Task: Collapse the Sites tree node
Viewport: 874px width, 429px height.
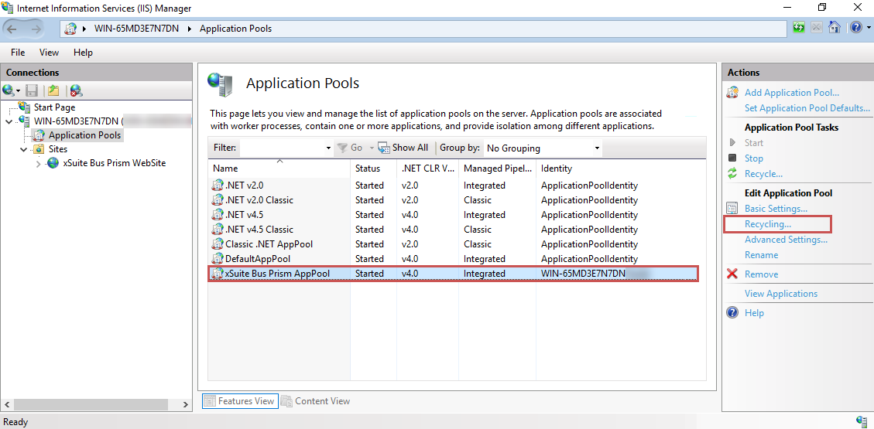Action: pos(23,149)
